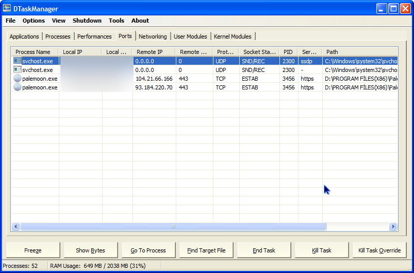This screenshot has height=273, width=414.
Task: Open the View menu
Action: pyautogui.click(x=59, y=21)
